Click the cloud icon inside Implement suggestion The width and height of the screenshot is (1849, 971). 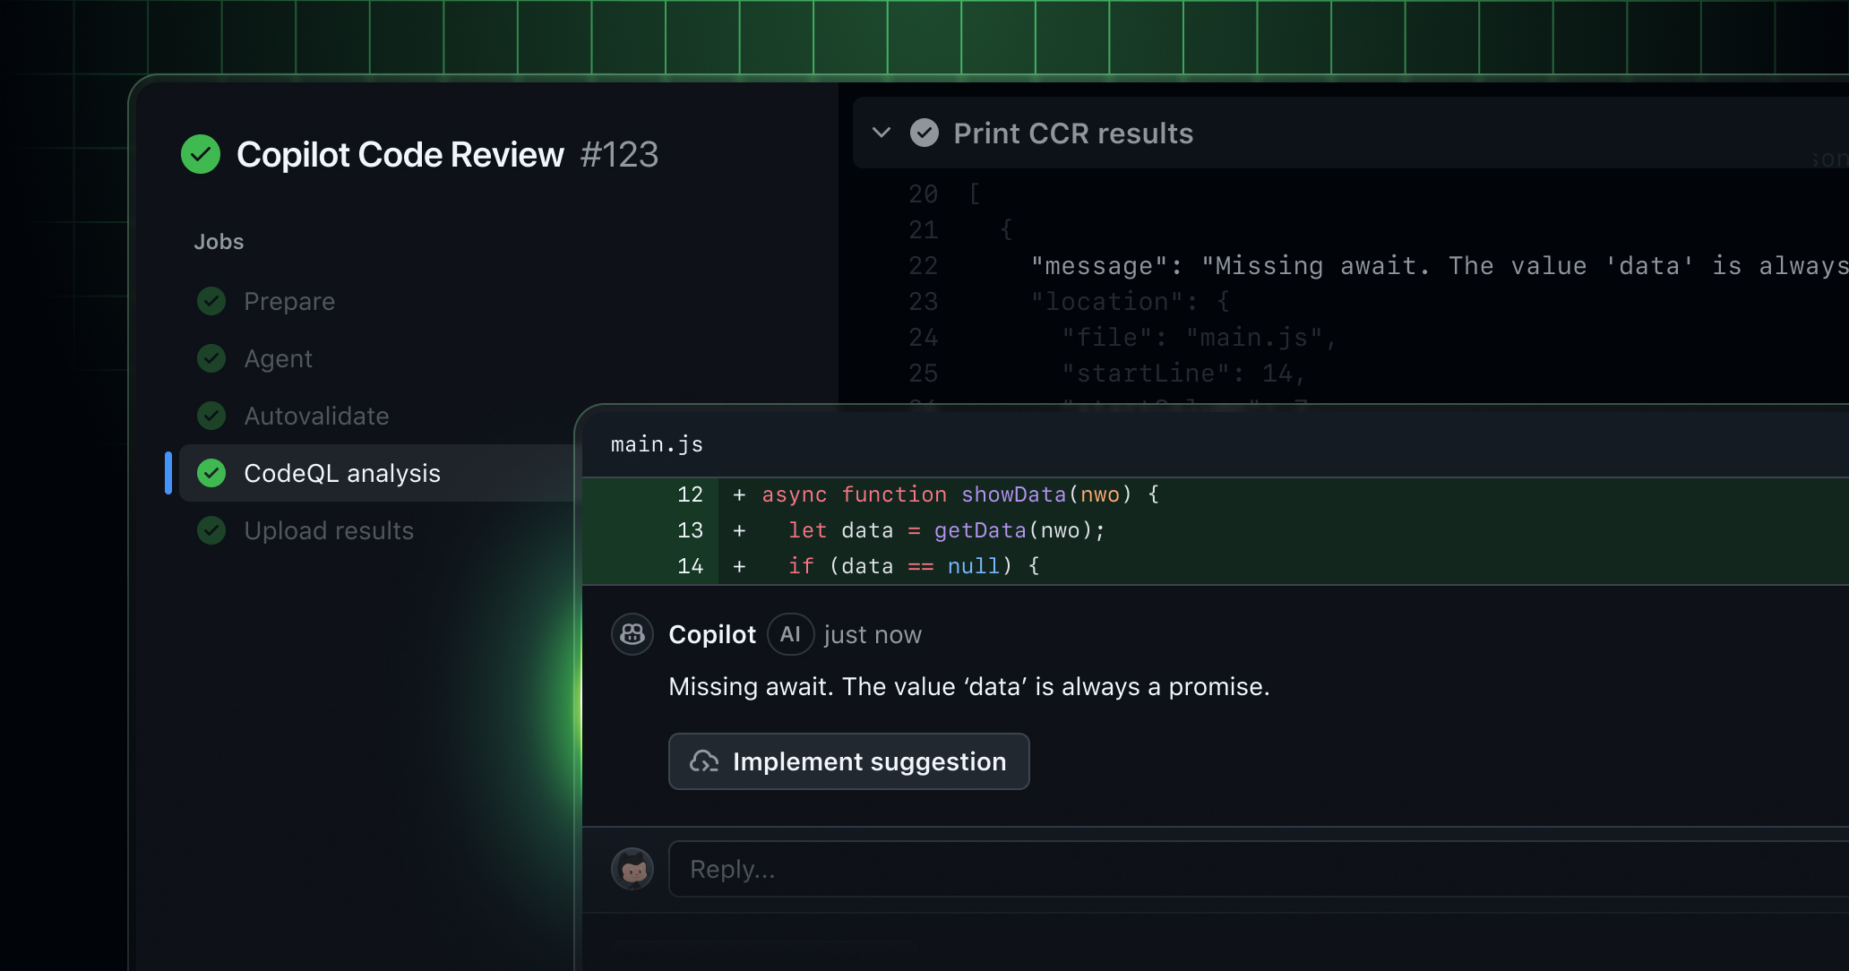point(705,761)
